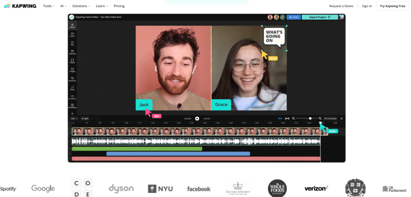
Task: Expand the Tools dropdown in navigation
Action: [x=49, y=6]
